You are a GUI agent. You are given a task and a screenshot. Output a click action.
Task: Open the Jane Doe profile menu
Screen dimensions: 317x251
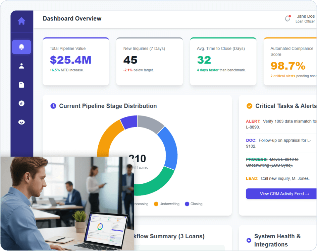coord(305,18)
